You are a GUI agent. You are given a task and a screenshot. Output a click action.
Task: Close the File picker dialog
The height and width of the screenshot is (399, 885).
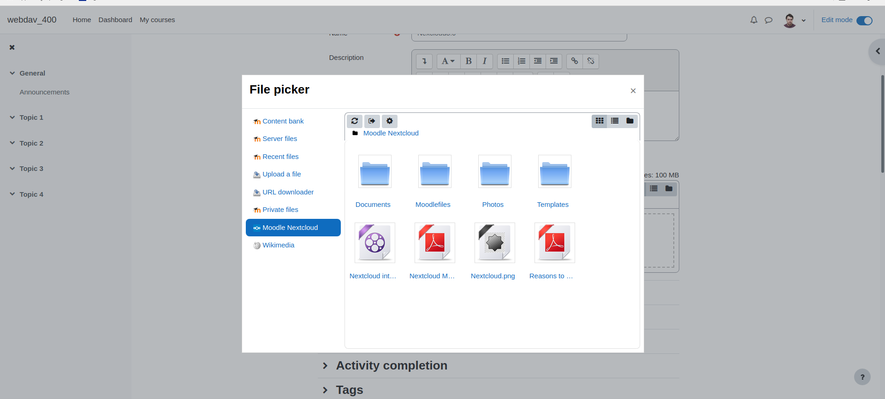tap(633, 91)
